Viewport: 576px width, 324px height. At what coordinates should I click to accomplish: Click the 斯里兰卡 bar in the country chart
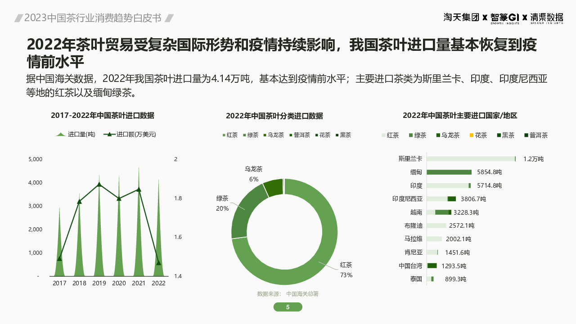[470, 159]
